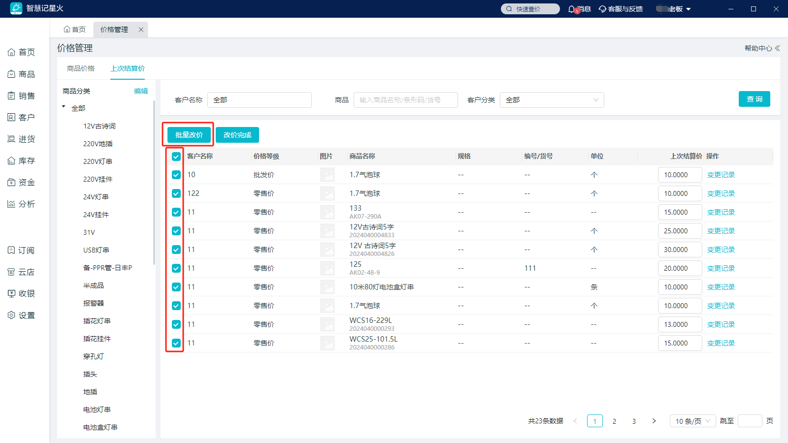Viewport: 788px width, 443px height.
Task: Select 电池盒灯串 category
Action: [x=100, y=427]
